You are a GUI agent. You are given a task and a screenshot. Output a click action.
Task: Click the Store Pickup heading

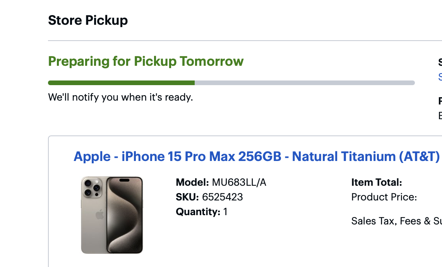[88, 20]
